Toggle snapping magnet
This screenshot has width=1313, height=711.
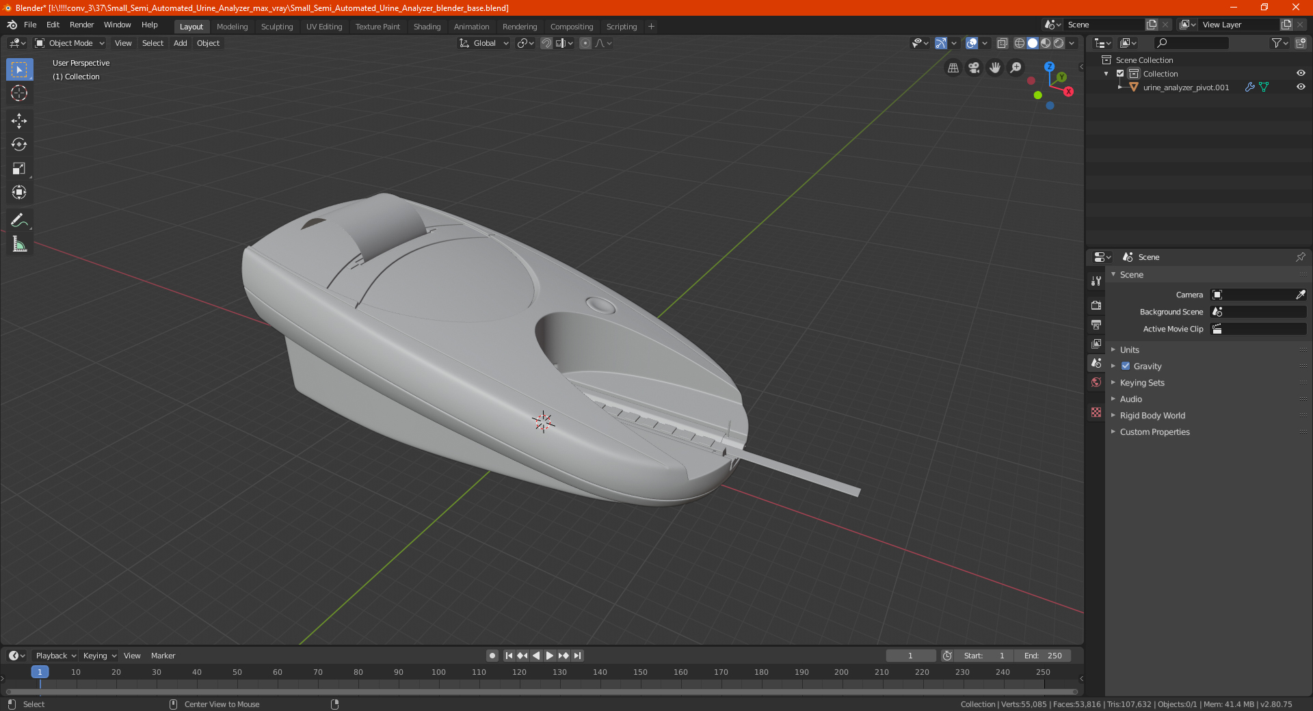546,43
